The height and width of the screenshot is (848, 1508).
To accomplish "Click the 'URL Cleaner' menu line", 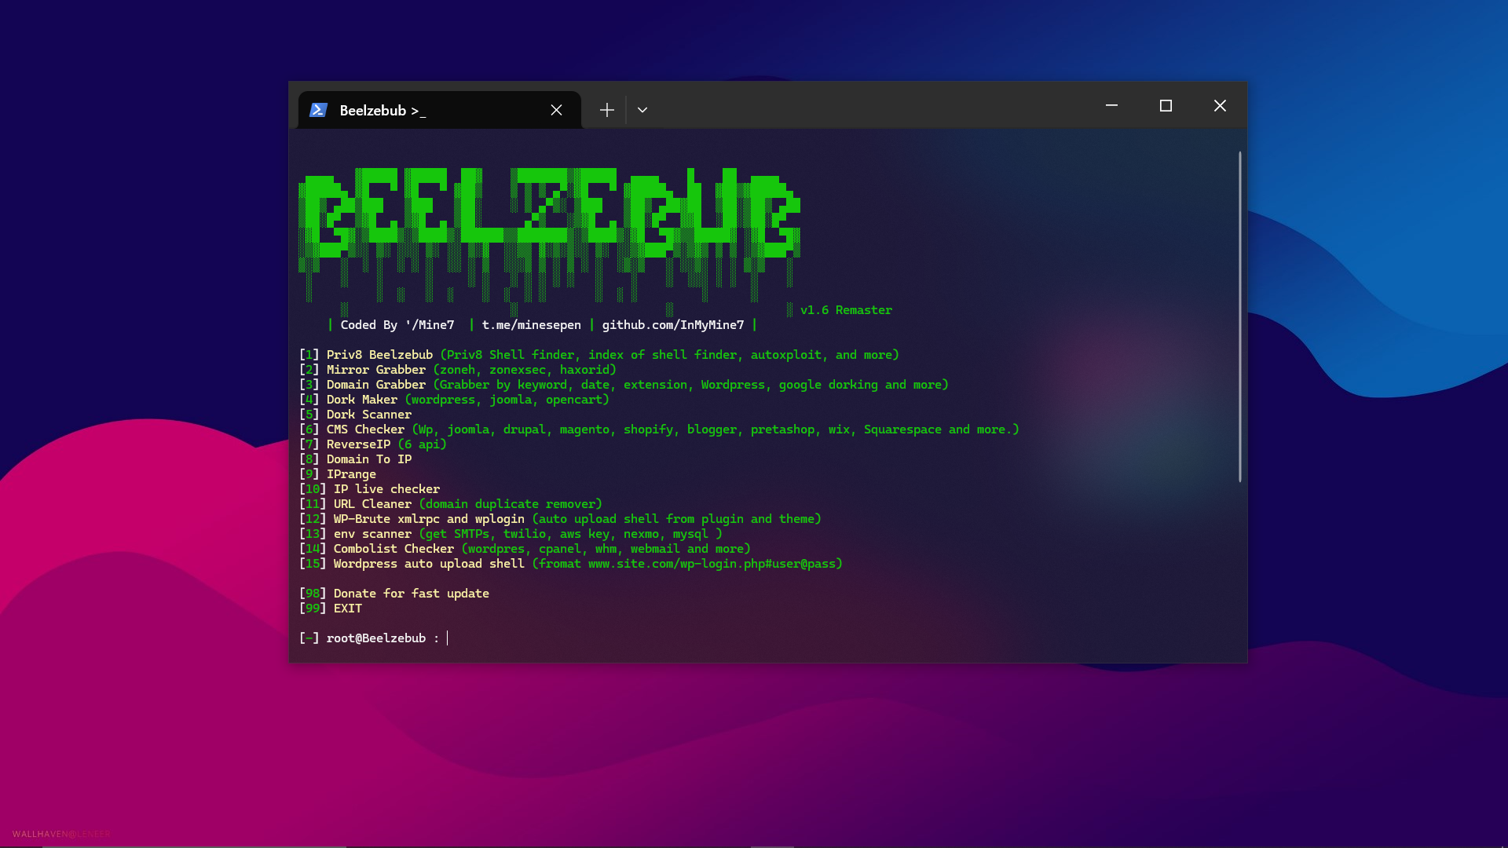I will 451,504.
